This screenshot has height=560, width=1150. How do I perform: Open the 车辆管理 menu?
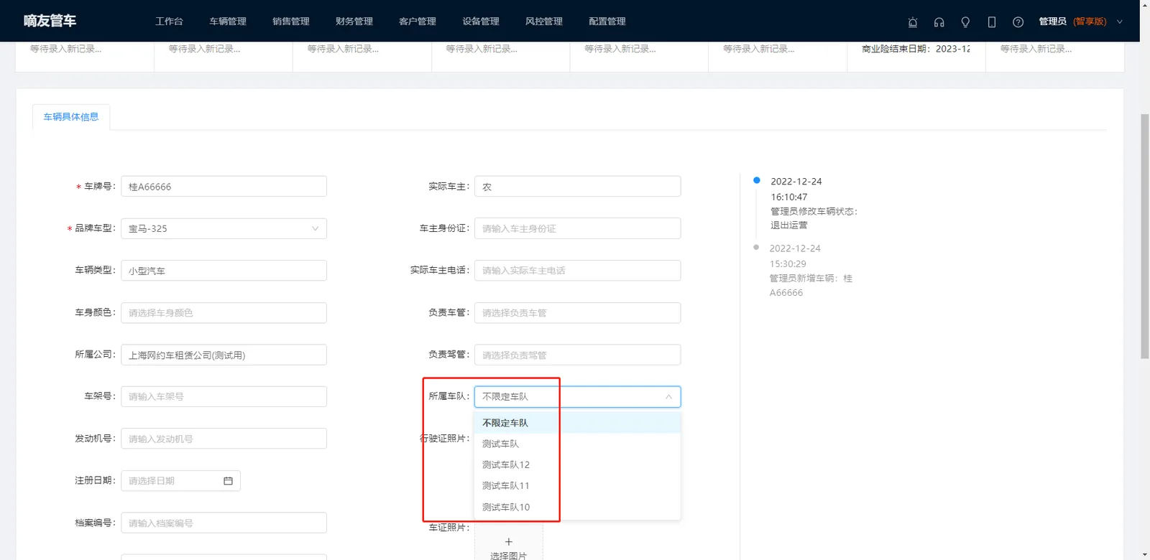pyautogui.click(x=228, y=22)
